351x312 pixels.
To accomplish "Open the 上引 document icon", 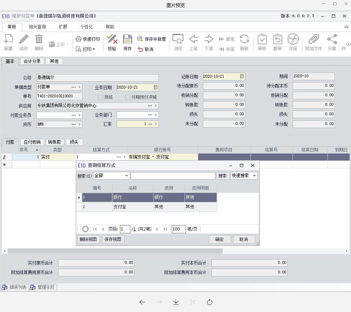I will pyautogui.click(x=52, y=44).
